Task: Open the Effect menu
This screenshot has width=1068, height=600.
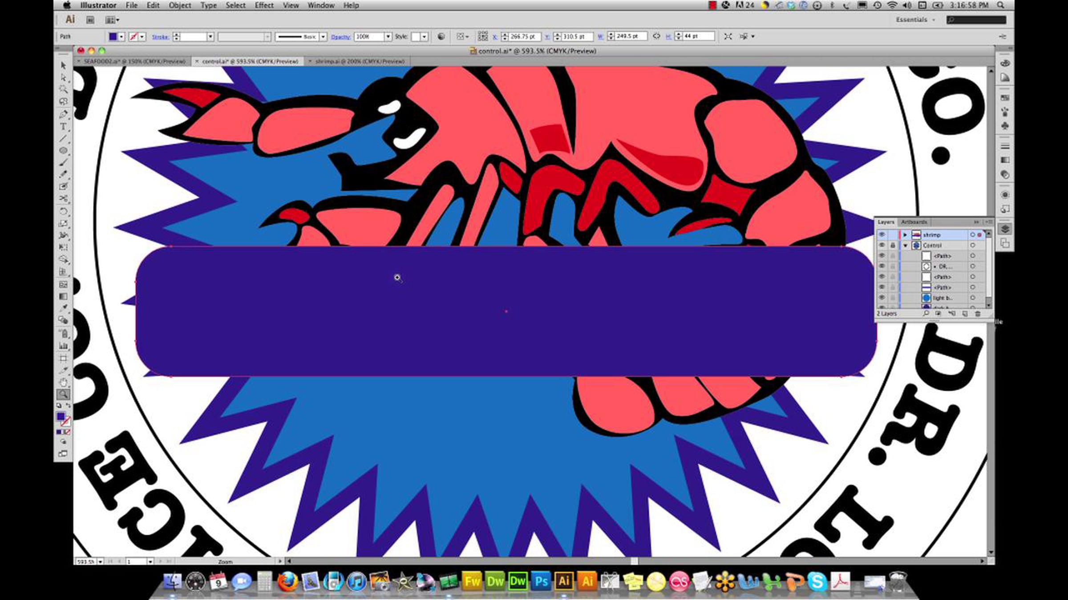Action: click(264, 5)
